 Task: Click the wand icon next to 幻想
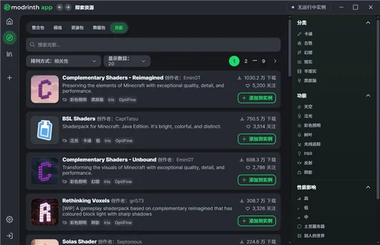300,52
